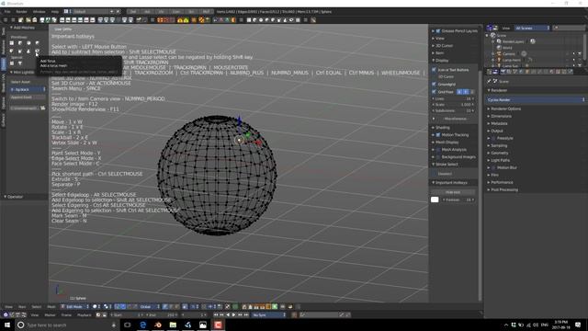Expand the Light Paths panel
Viewport: 588px width, 331px height.
point(500,160)
